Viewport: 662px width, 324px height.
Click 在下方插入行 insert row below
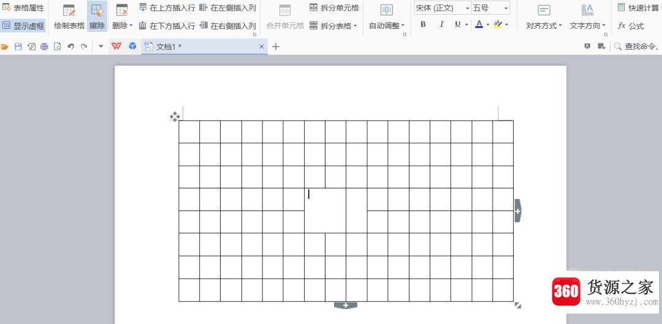167,26
